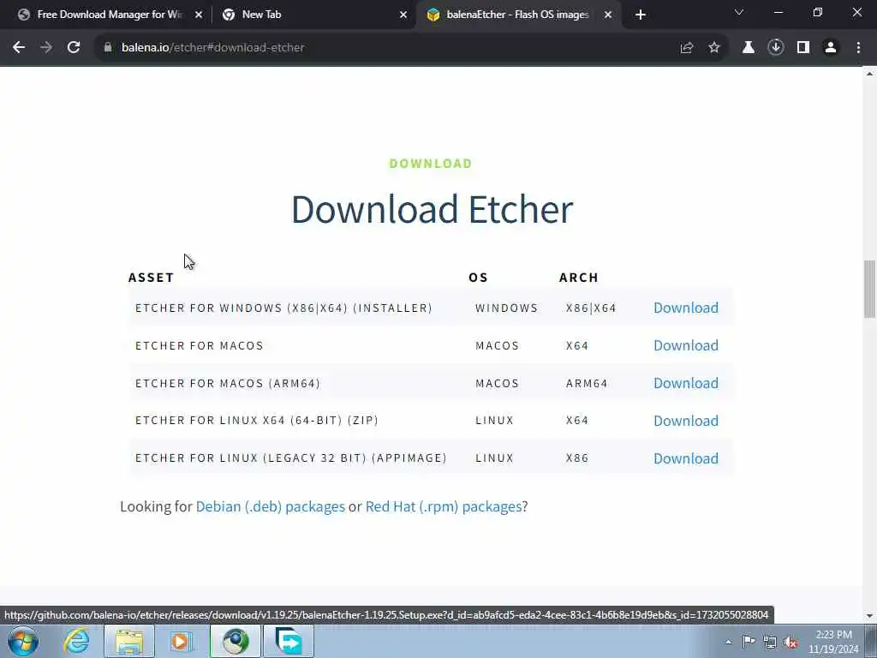Image resolution: width=877 pixels, height=658 pixels.
Task: Download Etcher for macOS ARM64
Action: tap(686, 383)
